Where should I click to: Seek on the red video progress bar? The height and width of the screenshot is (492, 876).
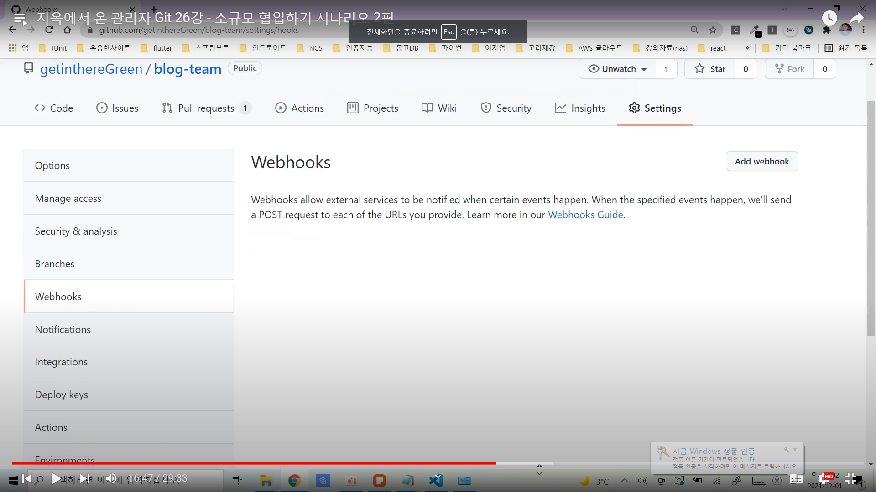[x=254, y=463]
